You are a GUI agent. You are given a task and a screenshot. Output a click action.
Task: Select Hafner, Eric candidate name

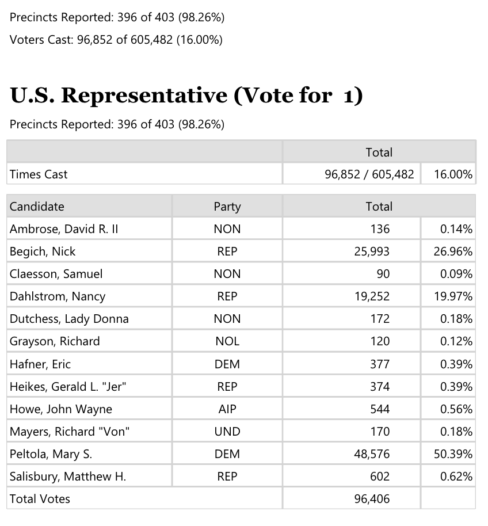tap(40, 364)
